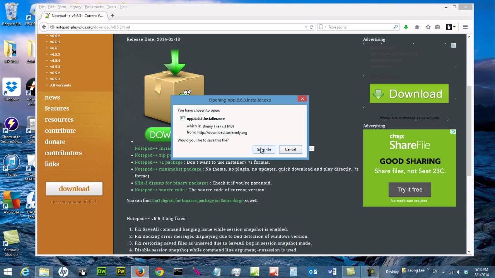
Task: Click Try it free in ShareFile ad
Action: (410, 190)
